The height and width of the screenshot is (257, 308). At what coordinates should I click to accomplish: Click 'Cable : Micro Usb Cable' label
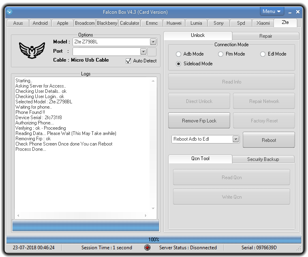point(81,60)
